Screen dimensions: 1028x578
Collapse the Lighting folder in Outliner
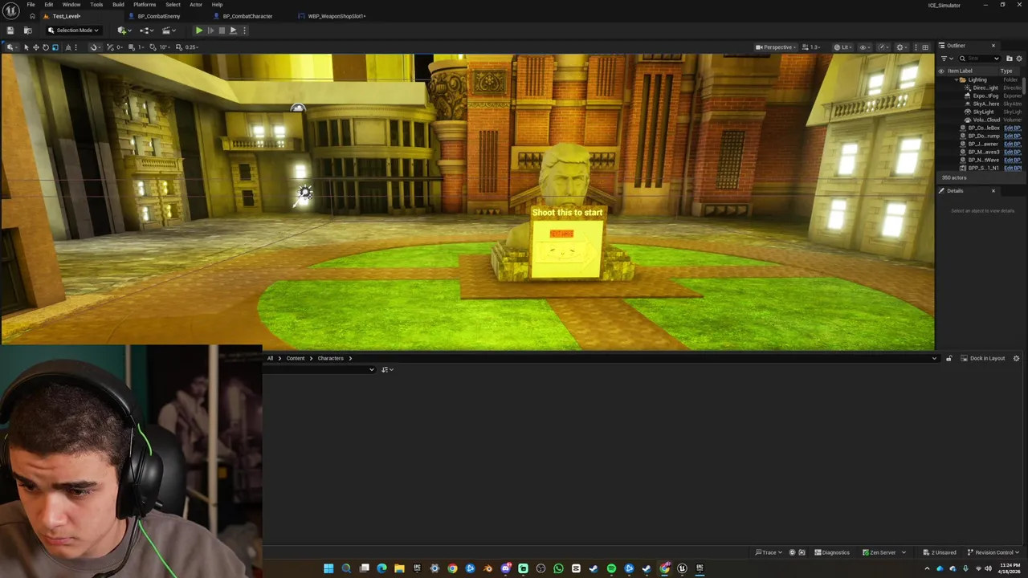[x=957, y=79]
